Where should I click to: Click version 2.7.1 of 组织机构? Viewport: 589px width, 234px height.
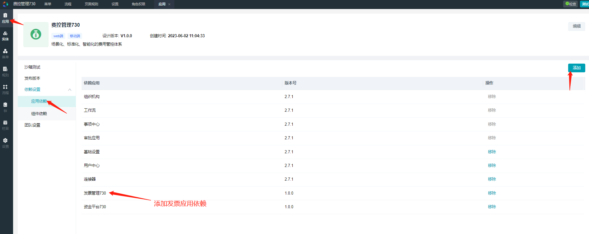(x=289, y=97)
